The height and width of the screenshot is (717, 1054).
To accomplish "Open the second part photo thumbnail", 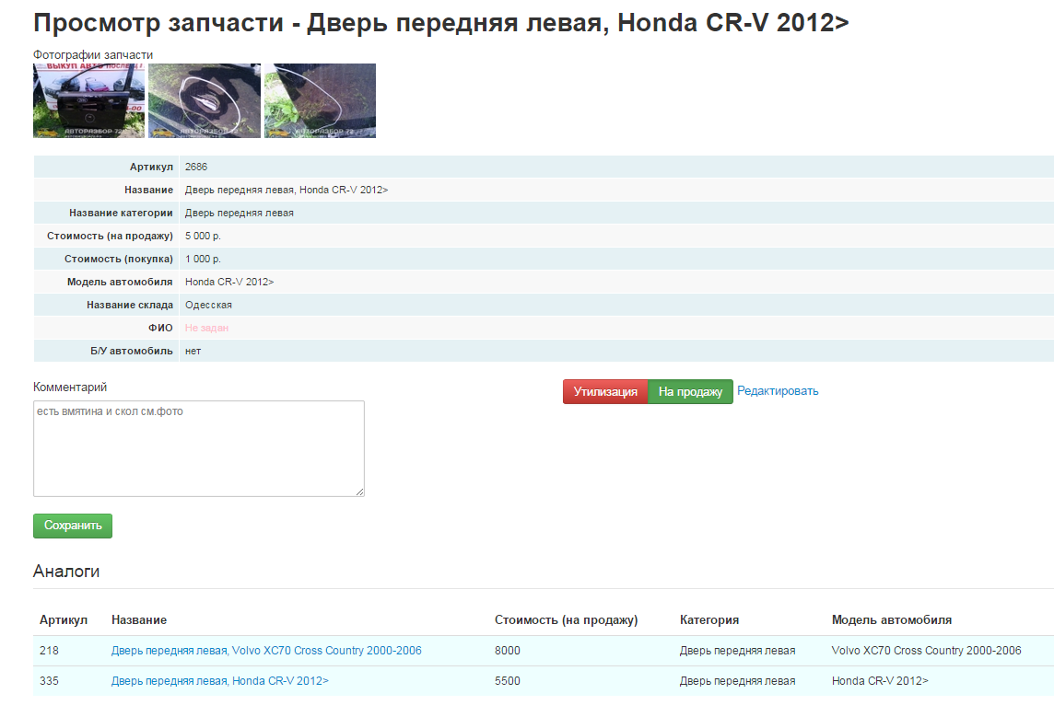I will tap(205, 100).
